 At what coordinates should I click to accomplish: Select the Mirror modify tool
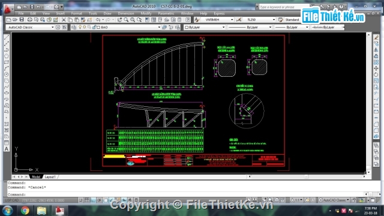click(x=376, y=50)
